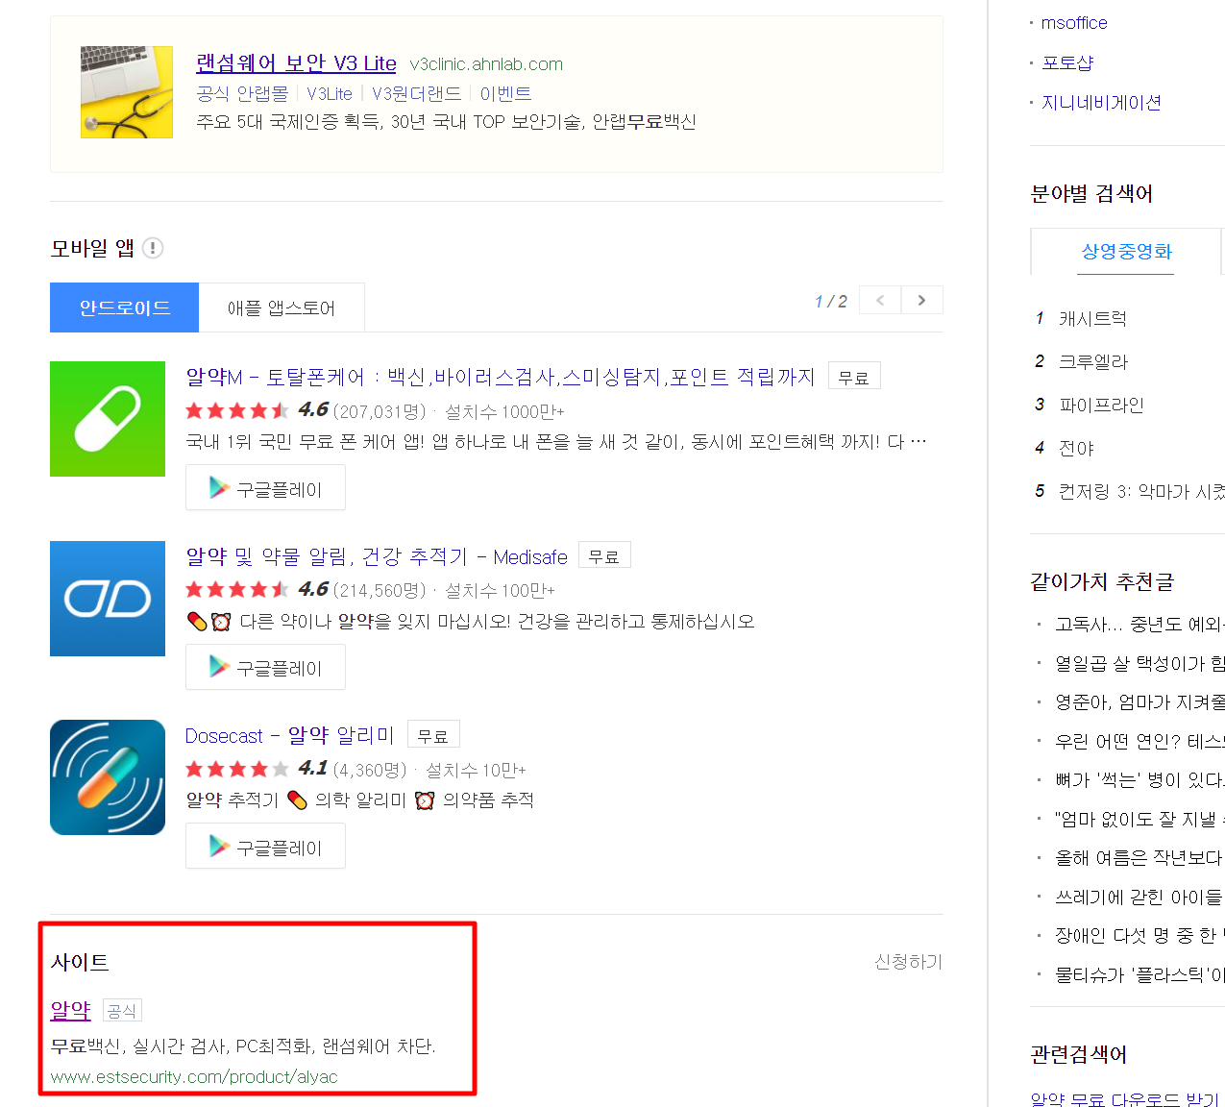Image resolution: width=1225 pixels, height=1107 pixels.
Task: Click the 공식 badge next to 알약
Action: tap(122, 1010)
